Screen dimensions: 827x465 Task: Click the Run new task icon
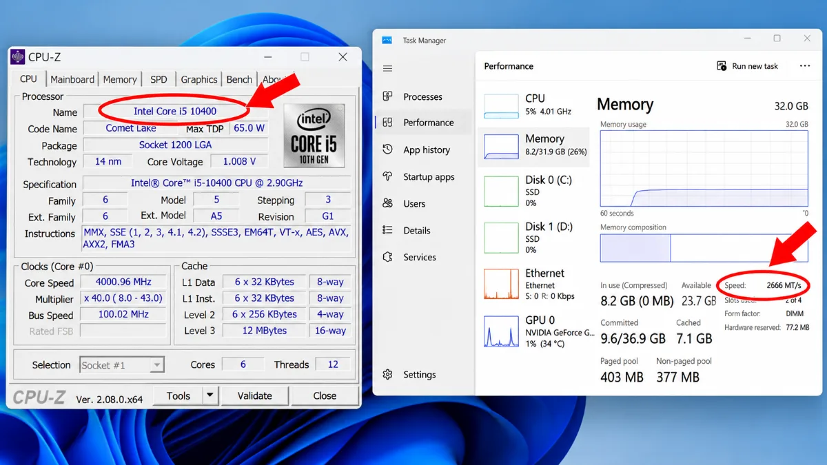click(722, 66)
